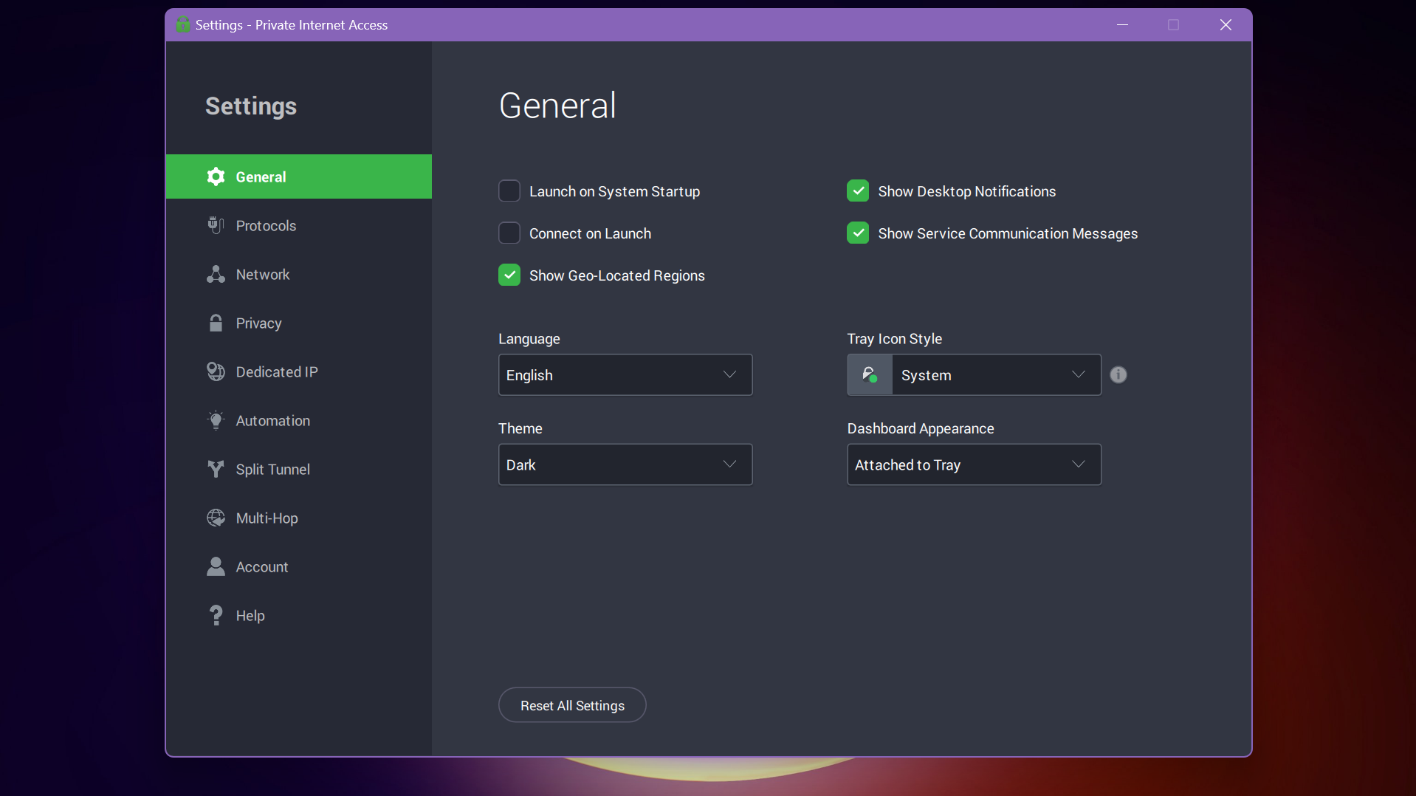Click the Multi-Hop globe icon
This screenshot has width=1416, height=796.
[x=216, y=518]
